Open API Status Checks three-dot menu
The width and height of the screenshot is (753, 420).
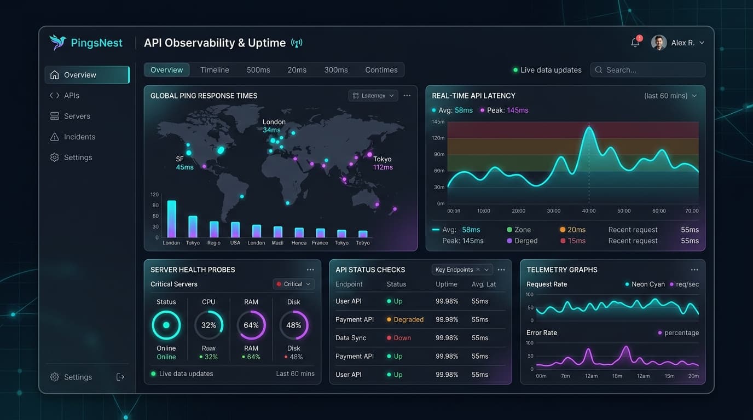coord(501,270)
